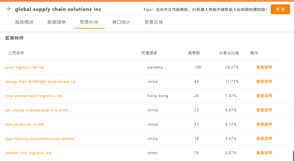Switch to the 趋势概述 tab
Screen dimensions: 294x161
point(24,22)
